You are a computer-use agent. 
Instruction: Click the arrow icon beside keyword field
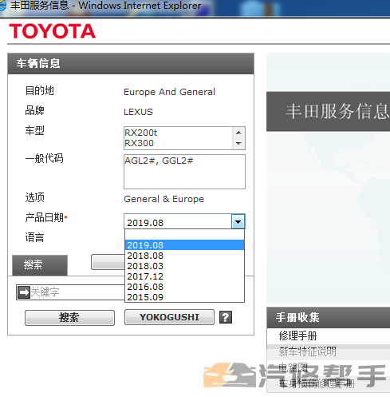tap(24, 292)
